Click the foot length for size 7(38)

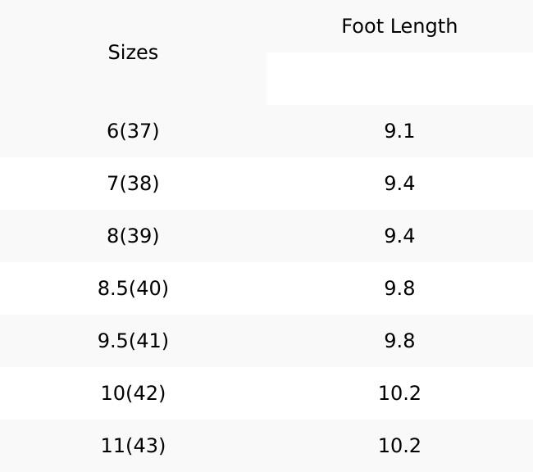tap(399, 184)
